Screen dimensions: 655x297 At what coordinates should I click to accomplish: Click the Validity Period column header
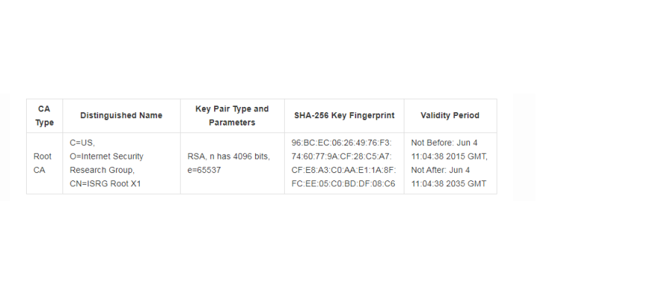pos(450,116)
